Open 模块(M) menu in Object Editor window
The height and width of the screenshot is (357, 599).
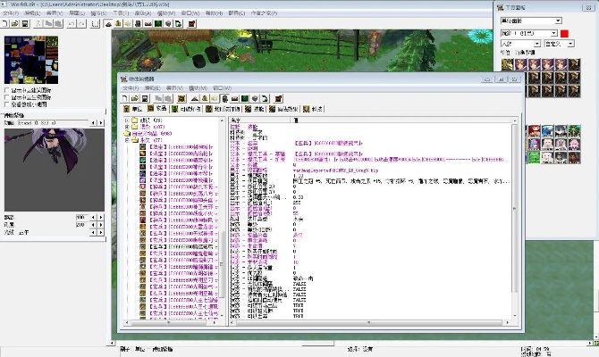[198, 88]
